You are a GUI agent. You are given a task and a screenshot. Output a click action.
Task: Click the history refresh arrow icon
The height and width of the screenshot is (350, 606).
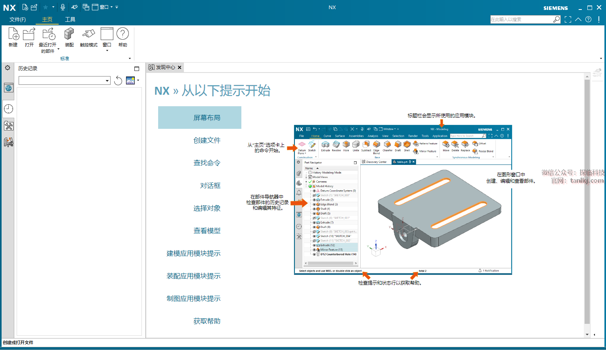pyautogui.click(x=118, y=81)
